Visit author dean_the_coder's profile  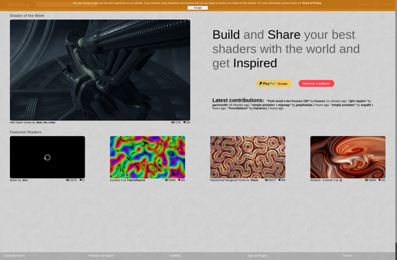(46, 123)
